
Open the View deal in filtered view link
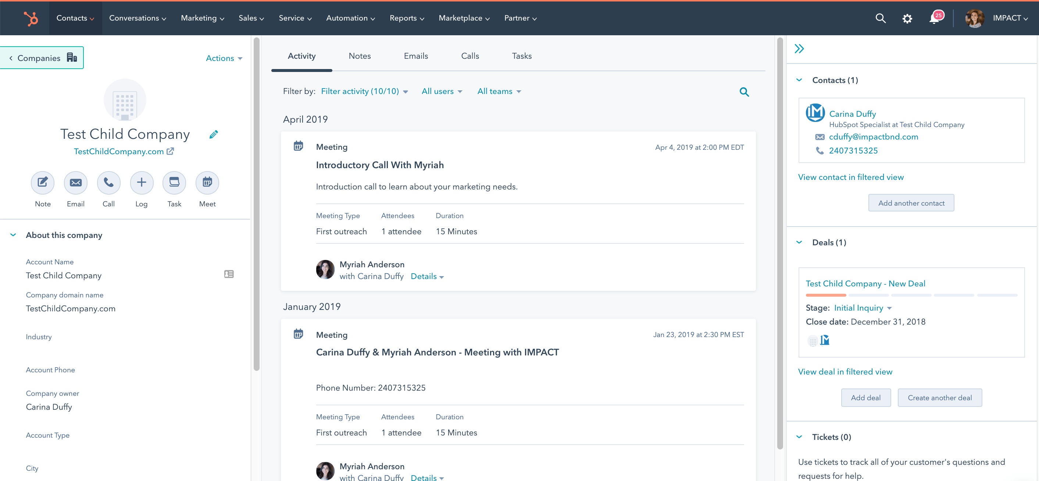pos(845,372)
